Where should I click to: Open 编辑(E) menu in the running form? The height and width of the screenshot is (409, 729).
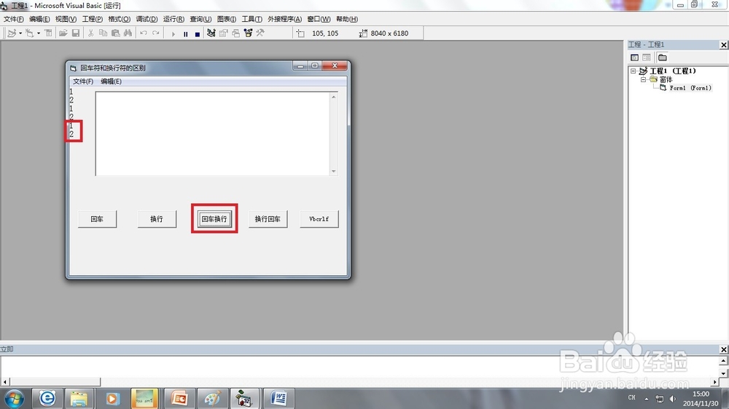point(111,82)
